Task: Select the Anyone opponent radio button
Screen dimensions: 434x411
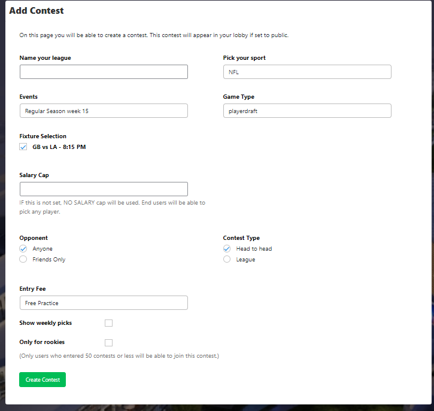Action: click(x=23, y=249)
